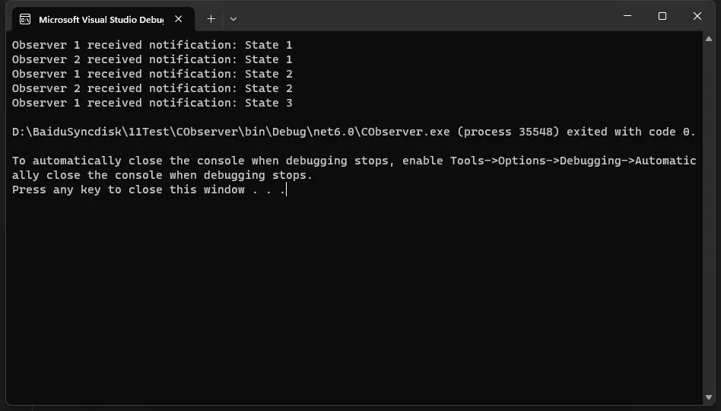
Task: Expand the new-tab profiles dropdown chevron
Action: click(x=233, y=19)
